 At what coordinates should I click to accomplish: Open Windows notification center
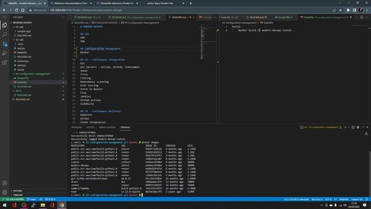click(x=365, y=205)
